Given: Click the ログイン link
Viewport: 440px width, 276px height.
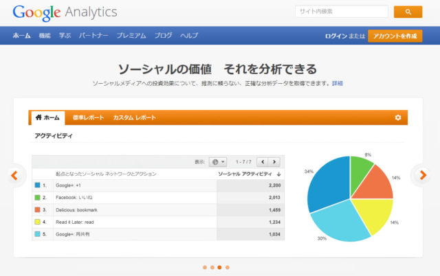Looking at the screenshot, I should tap(336, 36).
